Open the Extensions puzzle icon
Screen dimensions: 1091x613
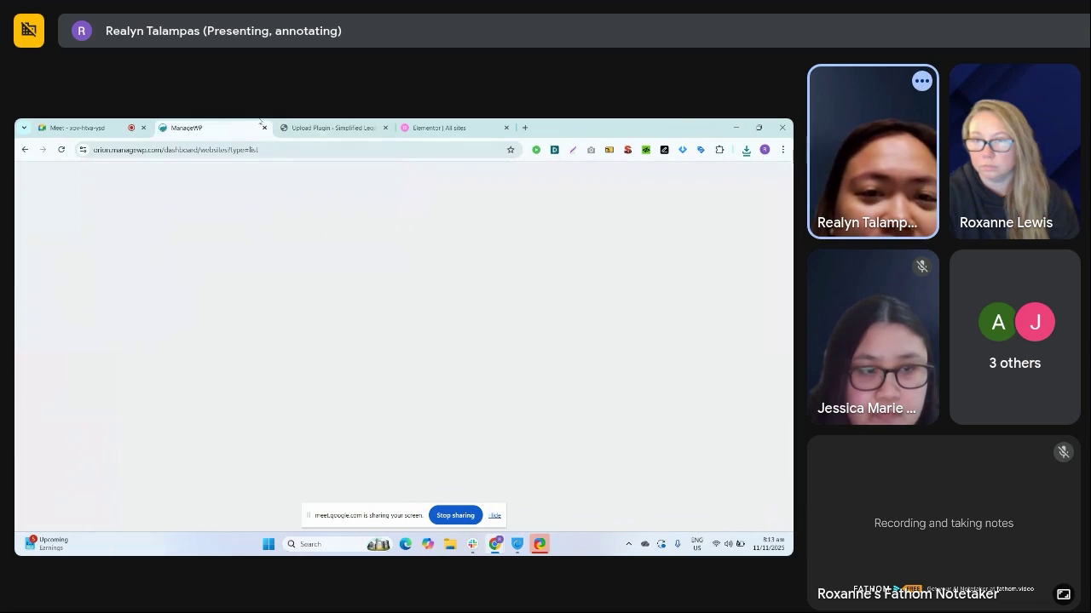[719, 150]
